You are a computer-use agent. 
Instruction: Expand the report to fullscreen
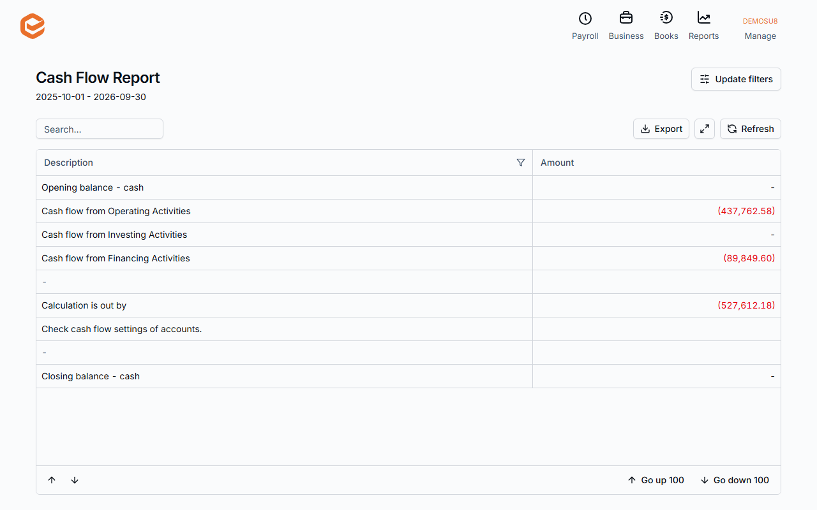click(x=705, y=129)
